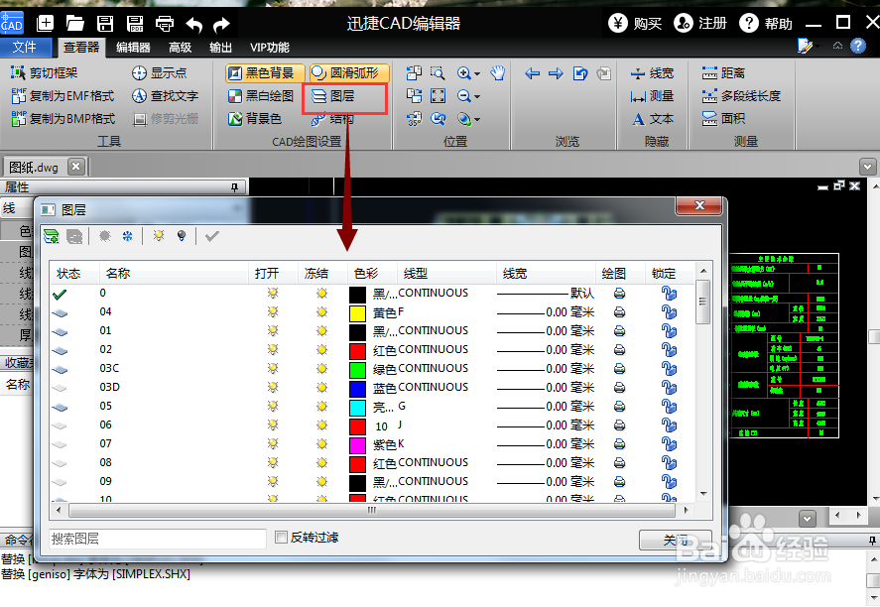The height and width of the screenshot is (607, 880).
Task: Click the new file icon in title bar
Action: tap(45, 23)
